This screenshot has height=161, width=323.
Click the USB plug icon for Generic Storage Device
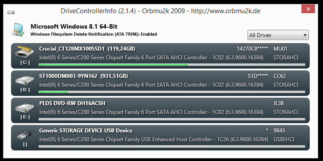tap(26, 135)
